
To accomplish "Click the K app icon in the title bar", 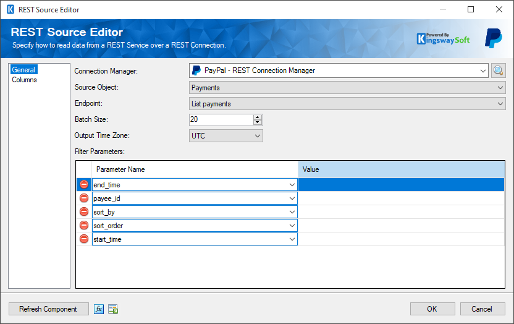I will [x=11, y=9].
